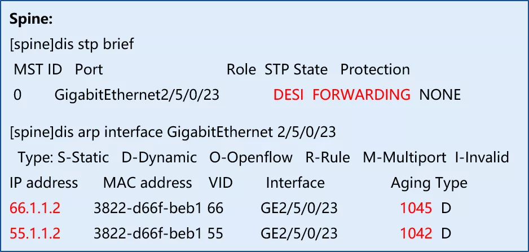Click the red IP address 66.1.1.2
This screenshot has width=529, height=252.
pyautogui.click(x=35, y=208)
